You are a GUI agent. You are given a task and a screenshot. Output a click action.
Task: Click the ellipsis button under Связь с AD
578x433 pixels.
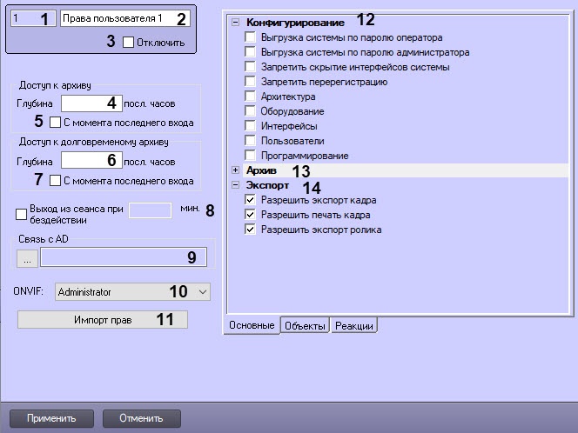(27, 257)
